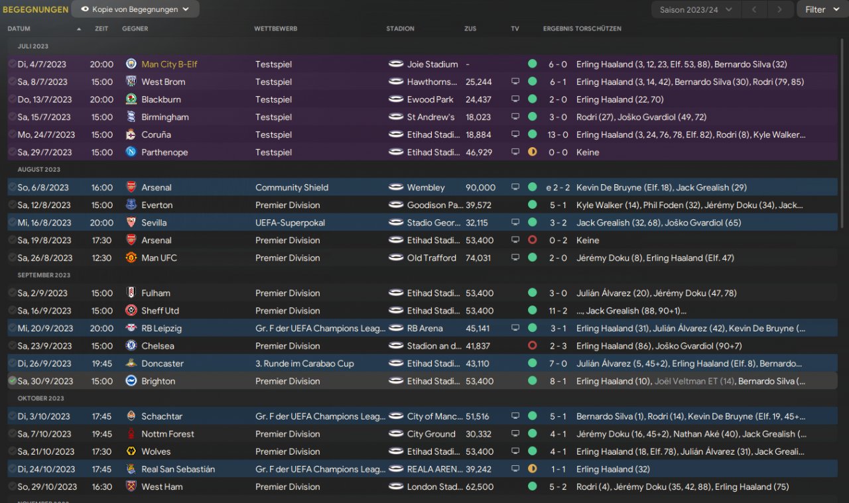
Task: Click the Coruña club crest
Action: (131, 135)
